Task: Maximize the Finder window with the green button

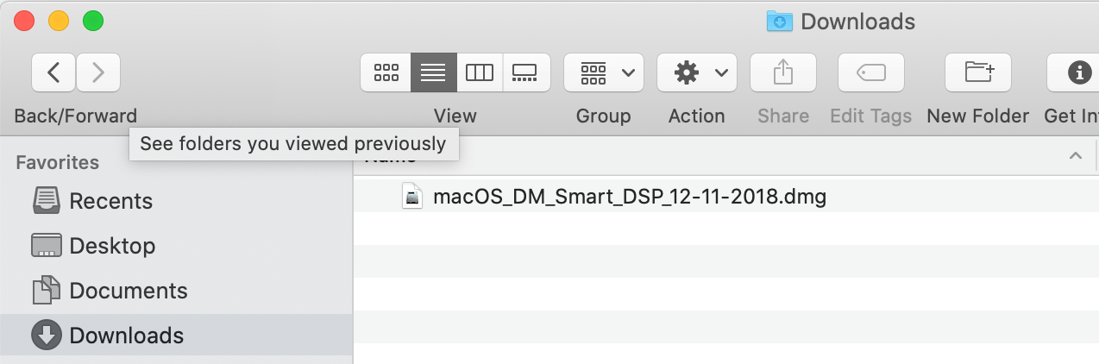Action: coord(93,21)
